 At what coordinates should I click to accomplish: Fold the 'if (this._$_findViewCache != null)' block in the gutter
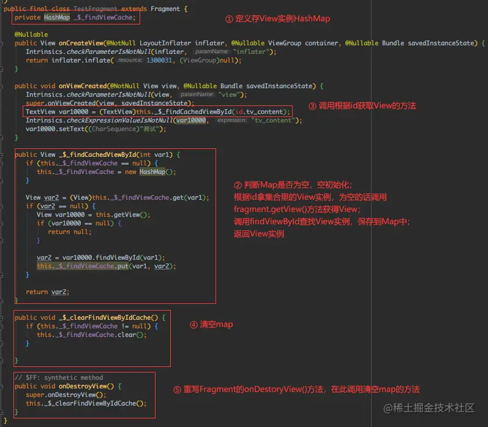2,326
